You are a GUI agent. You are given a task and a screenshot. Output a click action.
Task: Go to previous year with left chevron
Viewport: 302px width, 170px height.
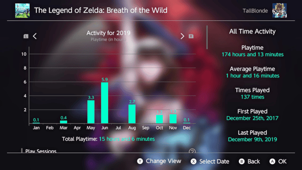tap(35, 36)
